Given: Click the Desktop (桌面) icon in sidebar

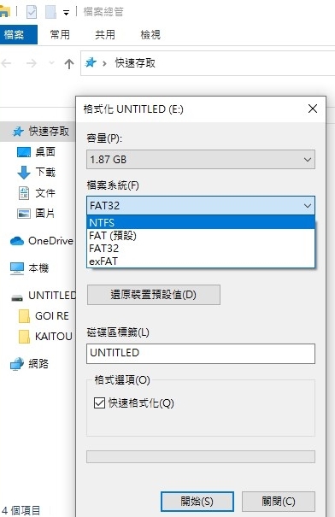Looking at the screenshot, I should [x=24, y=152].
